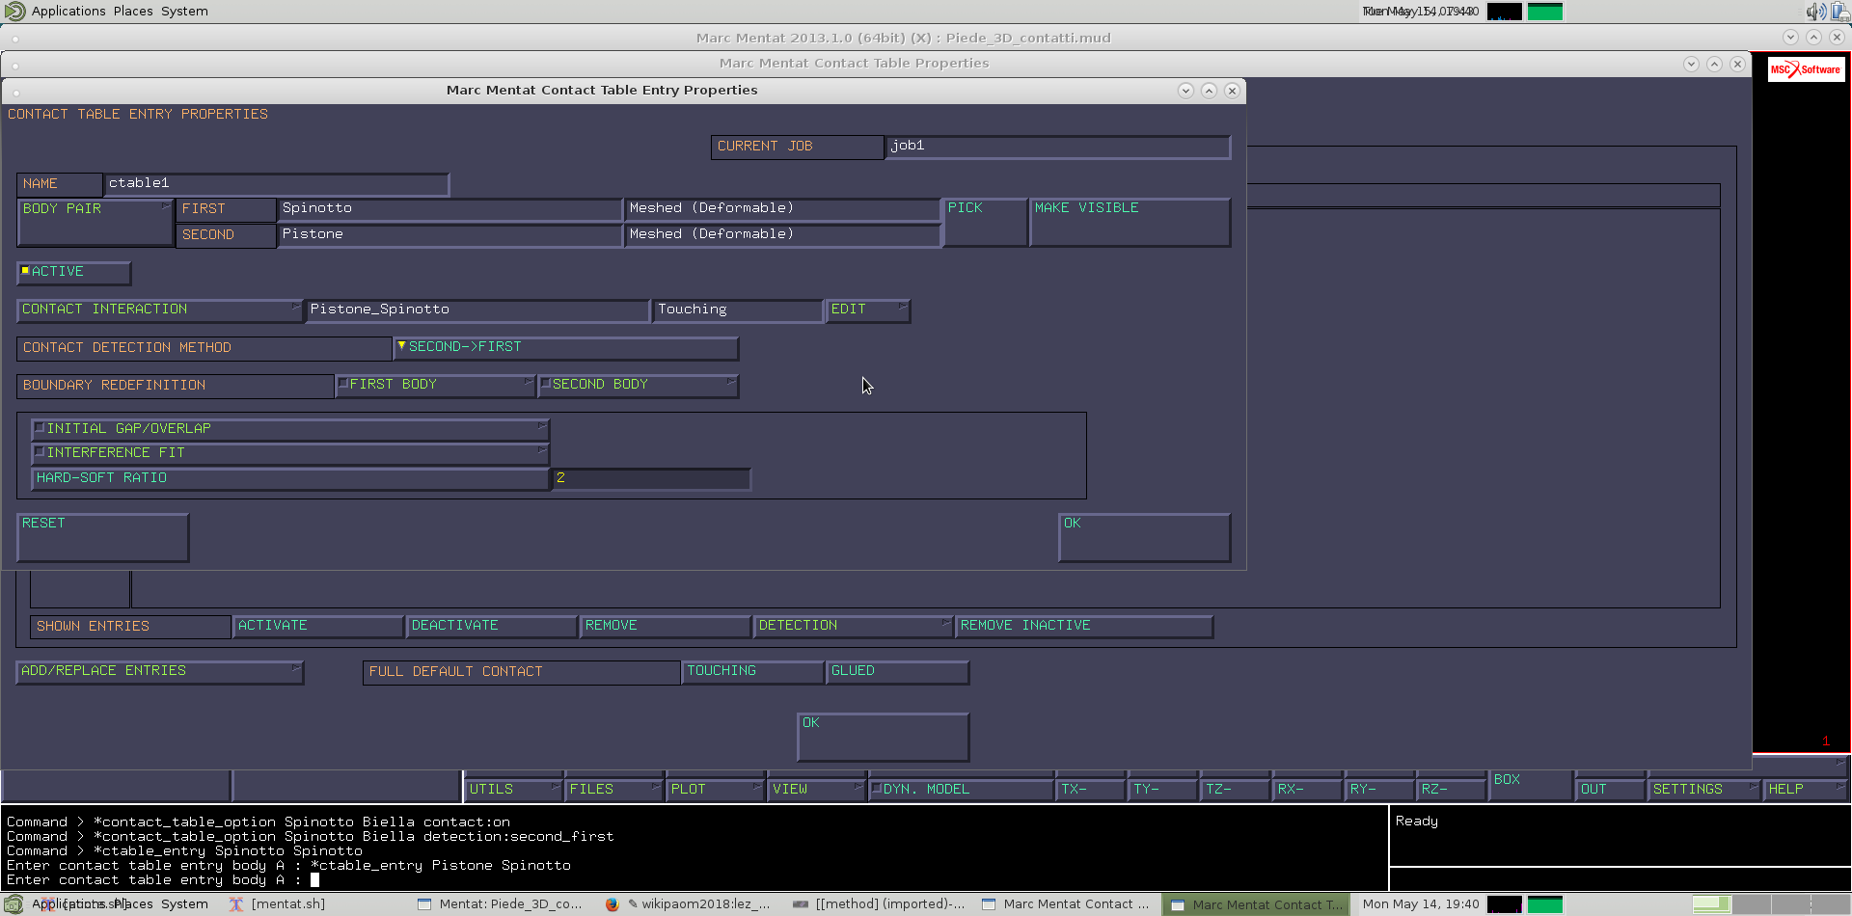1852x916 pixels.
Task: Click REMOVE INACTIVE button
Action: coord(1084,626)
